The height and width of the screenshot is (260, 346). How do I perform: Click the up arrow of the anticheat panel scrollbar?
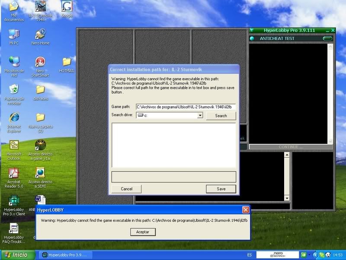click(330, 46)
